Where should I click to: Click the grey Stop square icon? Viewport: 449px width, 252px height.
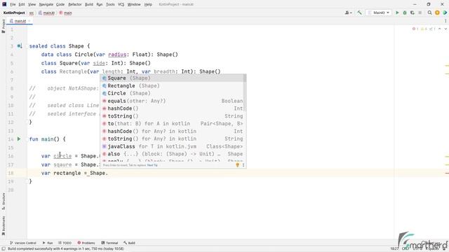(x=420, y=13)
